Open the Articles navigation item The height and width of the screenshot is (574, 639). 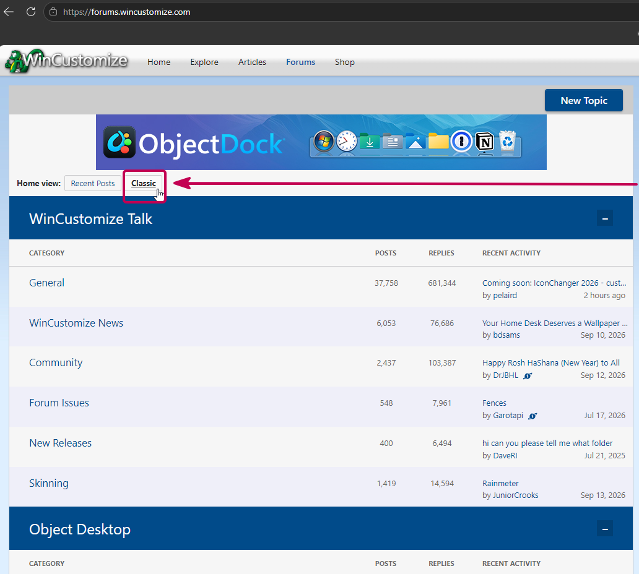point(252,62)
